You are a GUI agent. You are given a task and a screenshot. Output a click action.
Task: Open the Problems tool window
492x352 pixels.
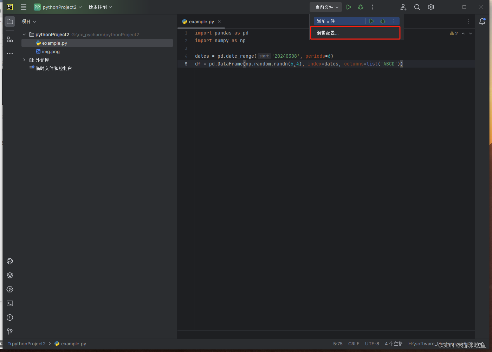coord(10,318)
